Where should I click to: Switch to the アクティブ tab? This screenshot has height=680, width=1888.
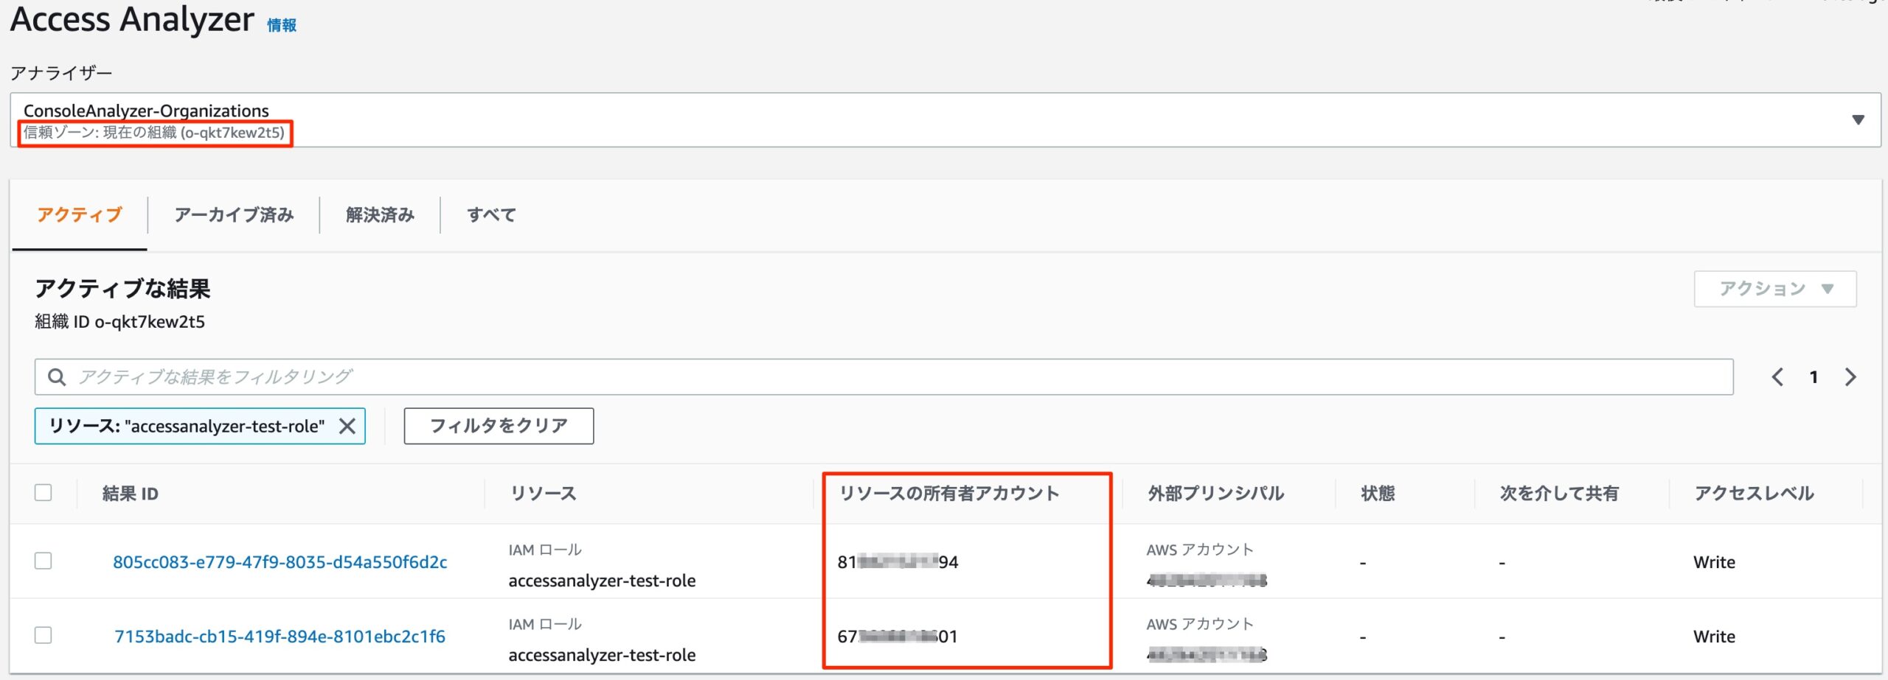[x=80, y=215]
